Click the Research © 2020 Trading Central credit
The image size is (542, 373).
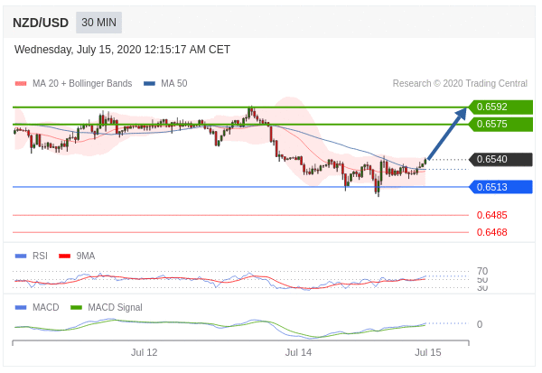pos(460,83)
